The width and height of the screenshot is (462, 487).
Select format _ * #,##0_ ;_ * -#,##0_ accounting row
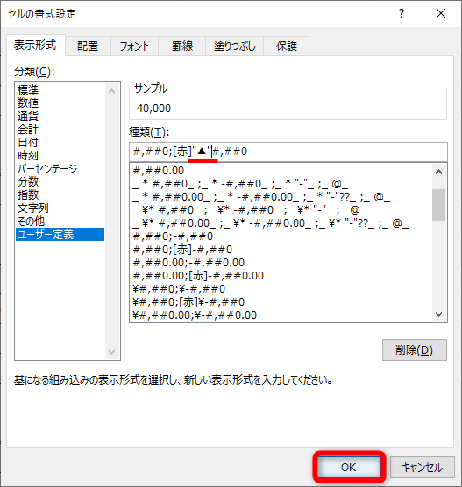point(281,184)
